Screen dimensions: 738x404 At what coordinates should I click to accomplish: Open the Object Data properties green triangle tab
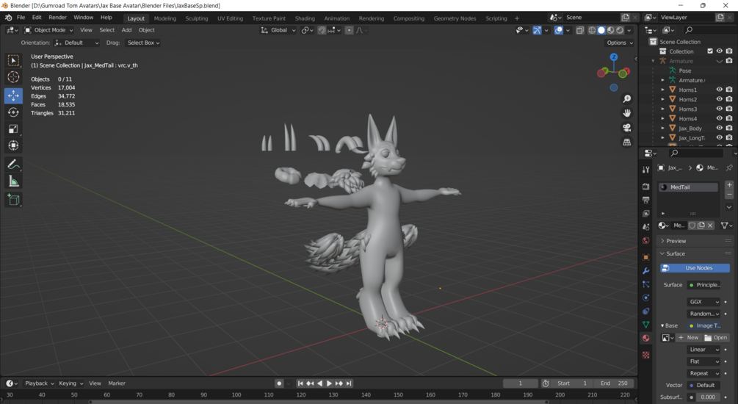point(645,325)
